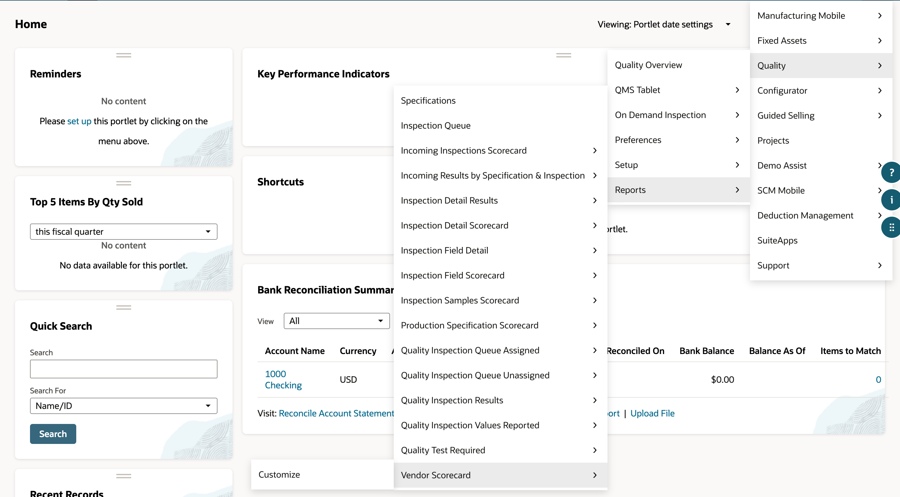Image resolution: width=900 pixels, height=497 pixels.
Task: Open the Search For Name/ID dropdown
Action: click(124, 406)
